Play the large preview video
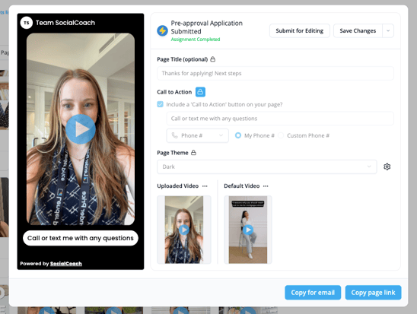Image resolution: width=417 pixels, height=314 pixels. (81, 129)
